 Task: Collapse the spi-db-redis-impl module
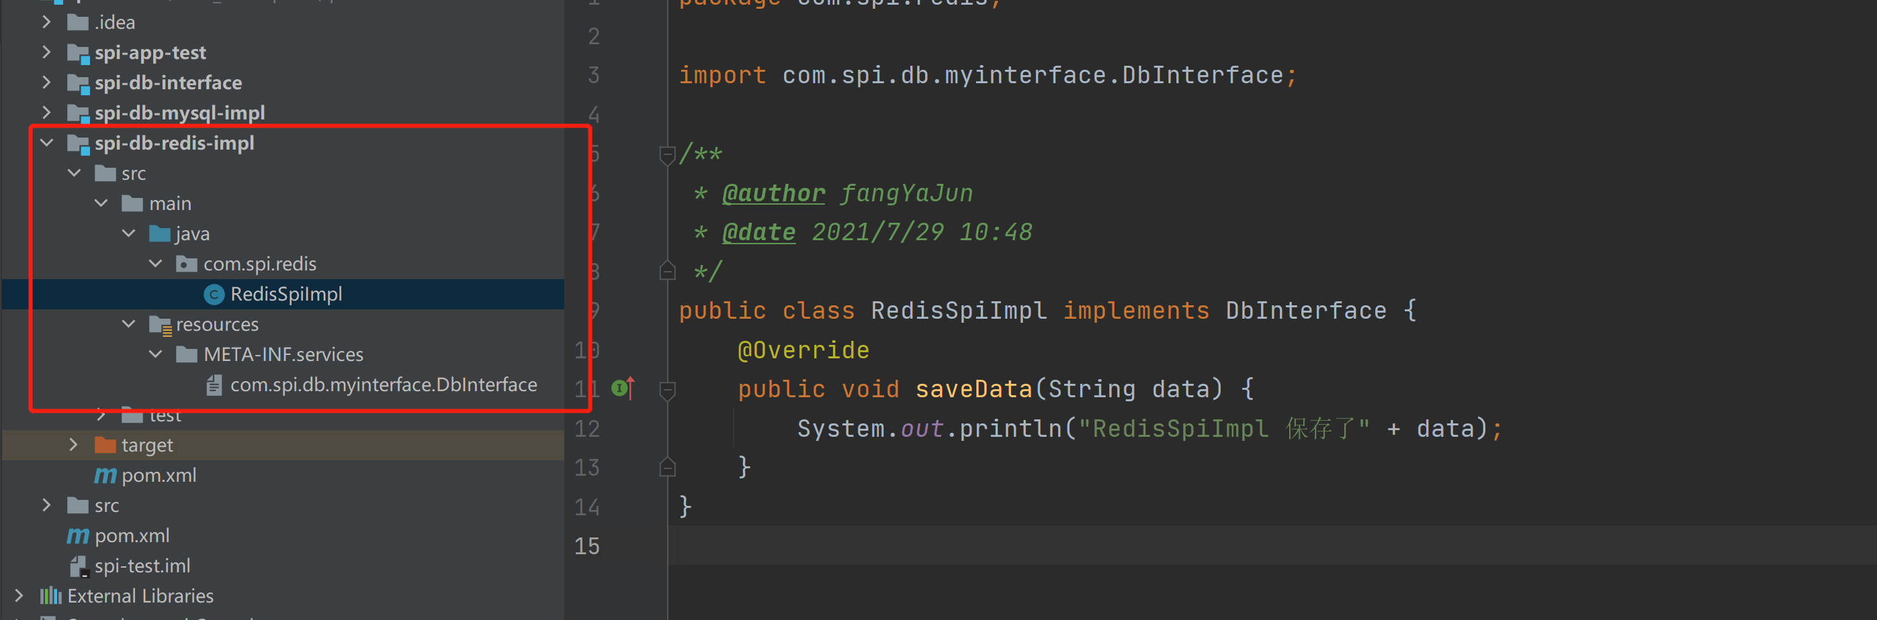click(x=46, y=143)
